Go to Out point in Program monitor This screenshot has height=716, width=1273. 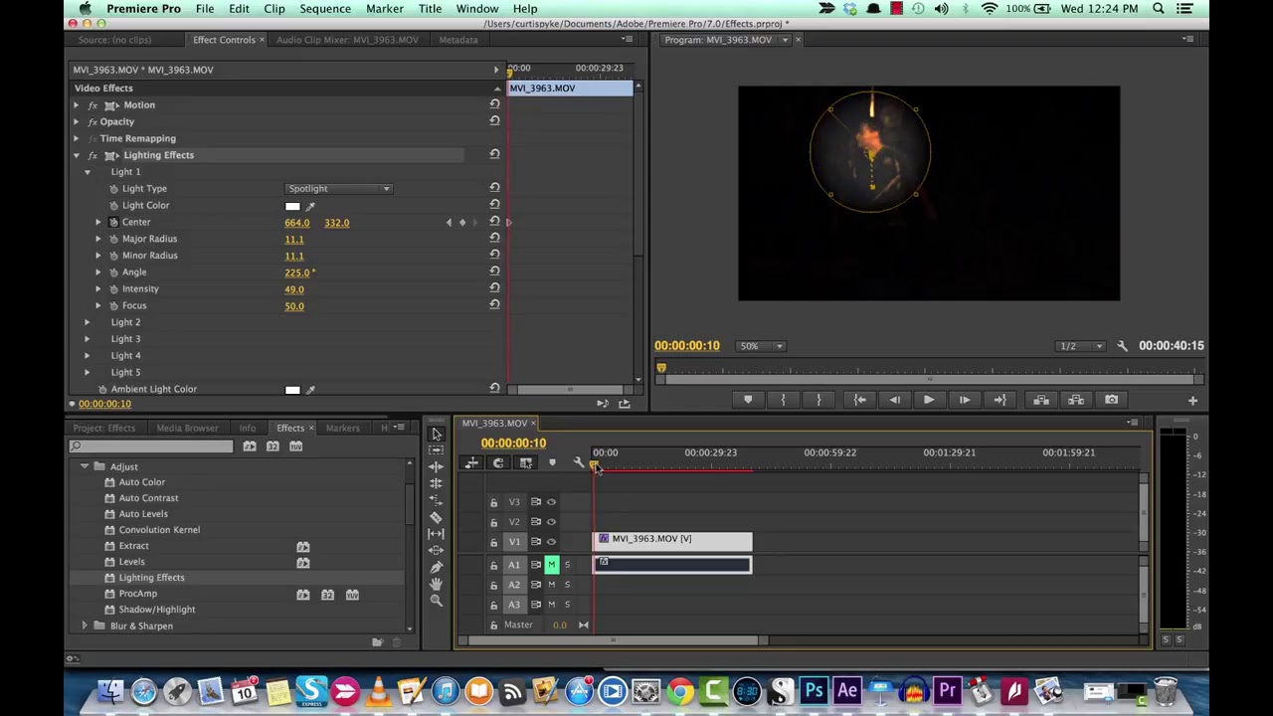(1000, 400)
